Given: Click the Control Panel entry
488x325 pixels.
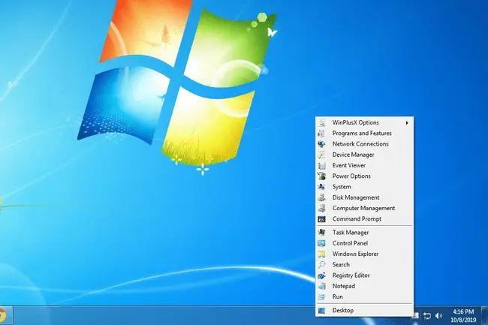Looking at the screenshot, I should click(364, 243).
